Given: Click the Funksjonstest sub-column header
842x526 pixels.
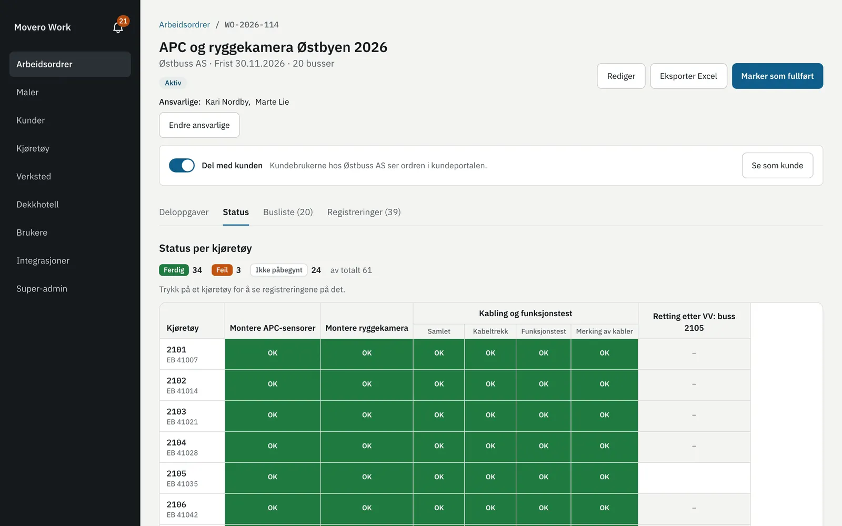Looking at the screenshot, I should (x=544, y=331).
